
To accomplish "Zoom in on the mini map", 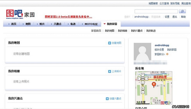I will point(143,89).
